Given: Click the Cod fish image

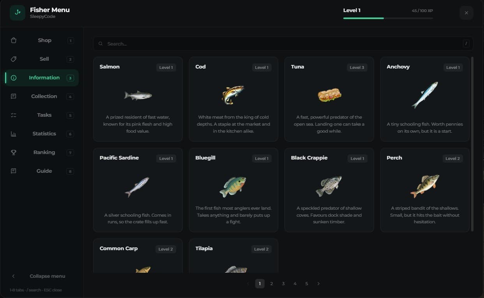Looking at the screenshot, I should pyautogui.click(x=233, y=95).
